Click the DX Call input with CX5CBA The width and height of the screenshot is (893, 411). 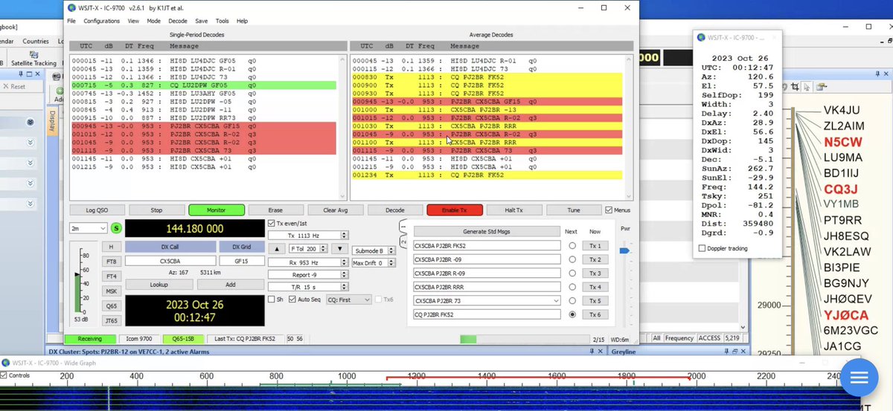[170, 261]
